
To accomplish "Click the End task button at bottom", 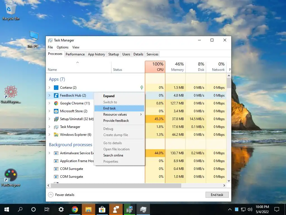I will [217, 195].
